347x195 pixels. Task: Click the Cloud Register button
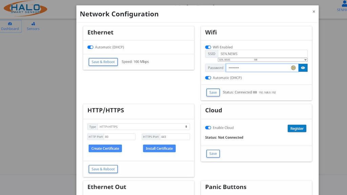[297, 129]
